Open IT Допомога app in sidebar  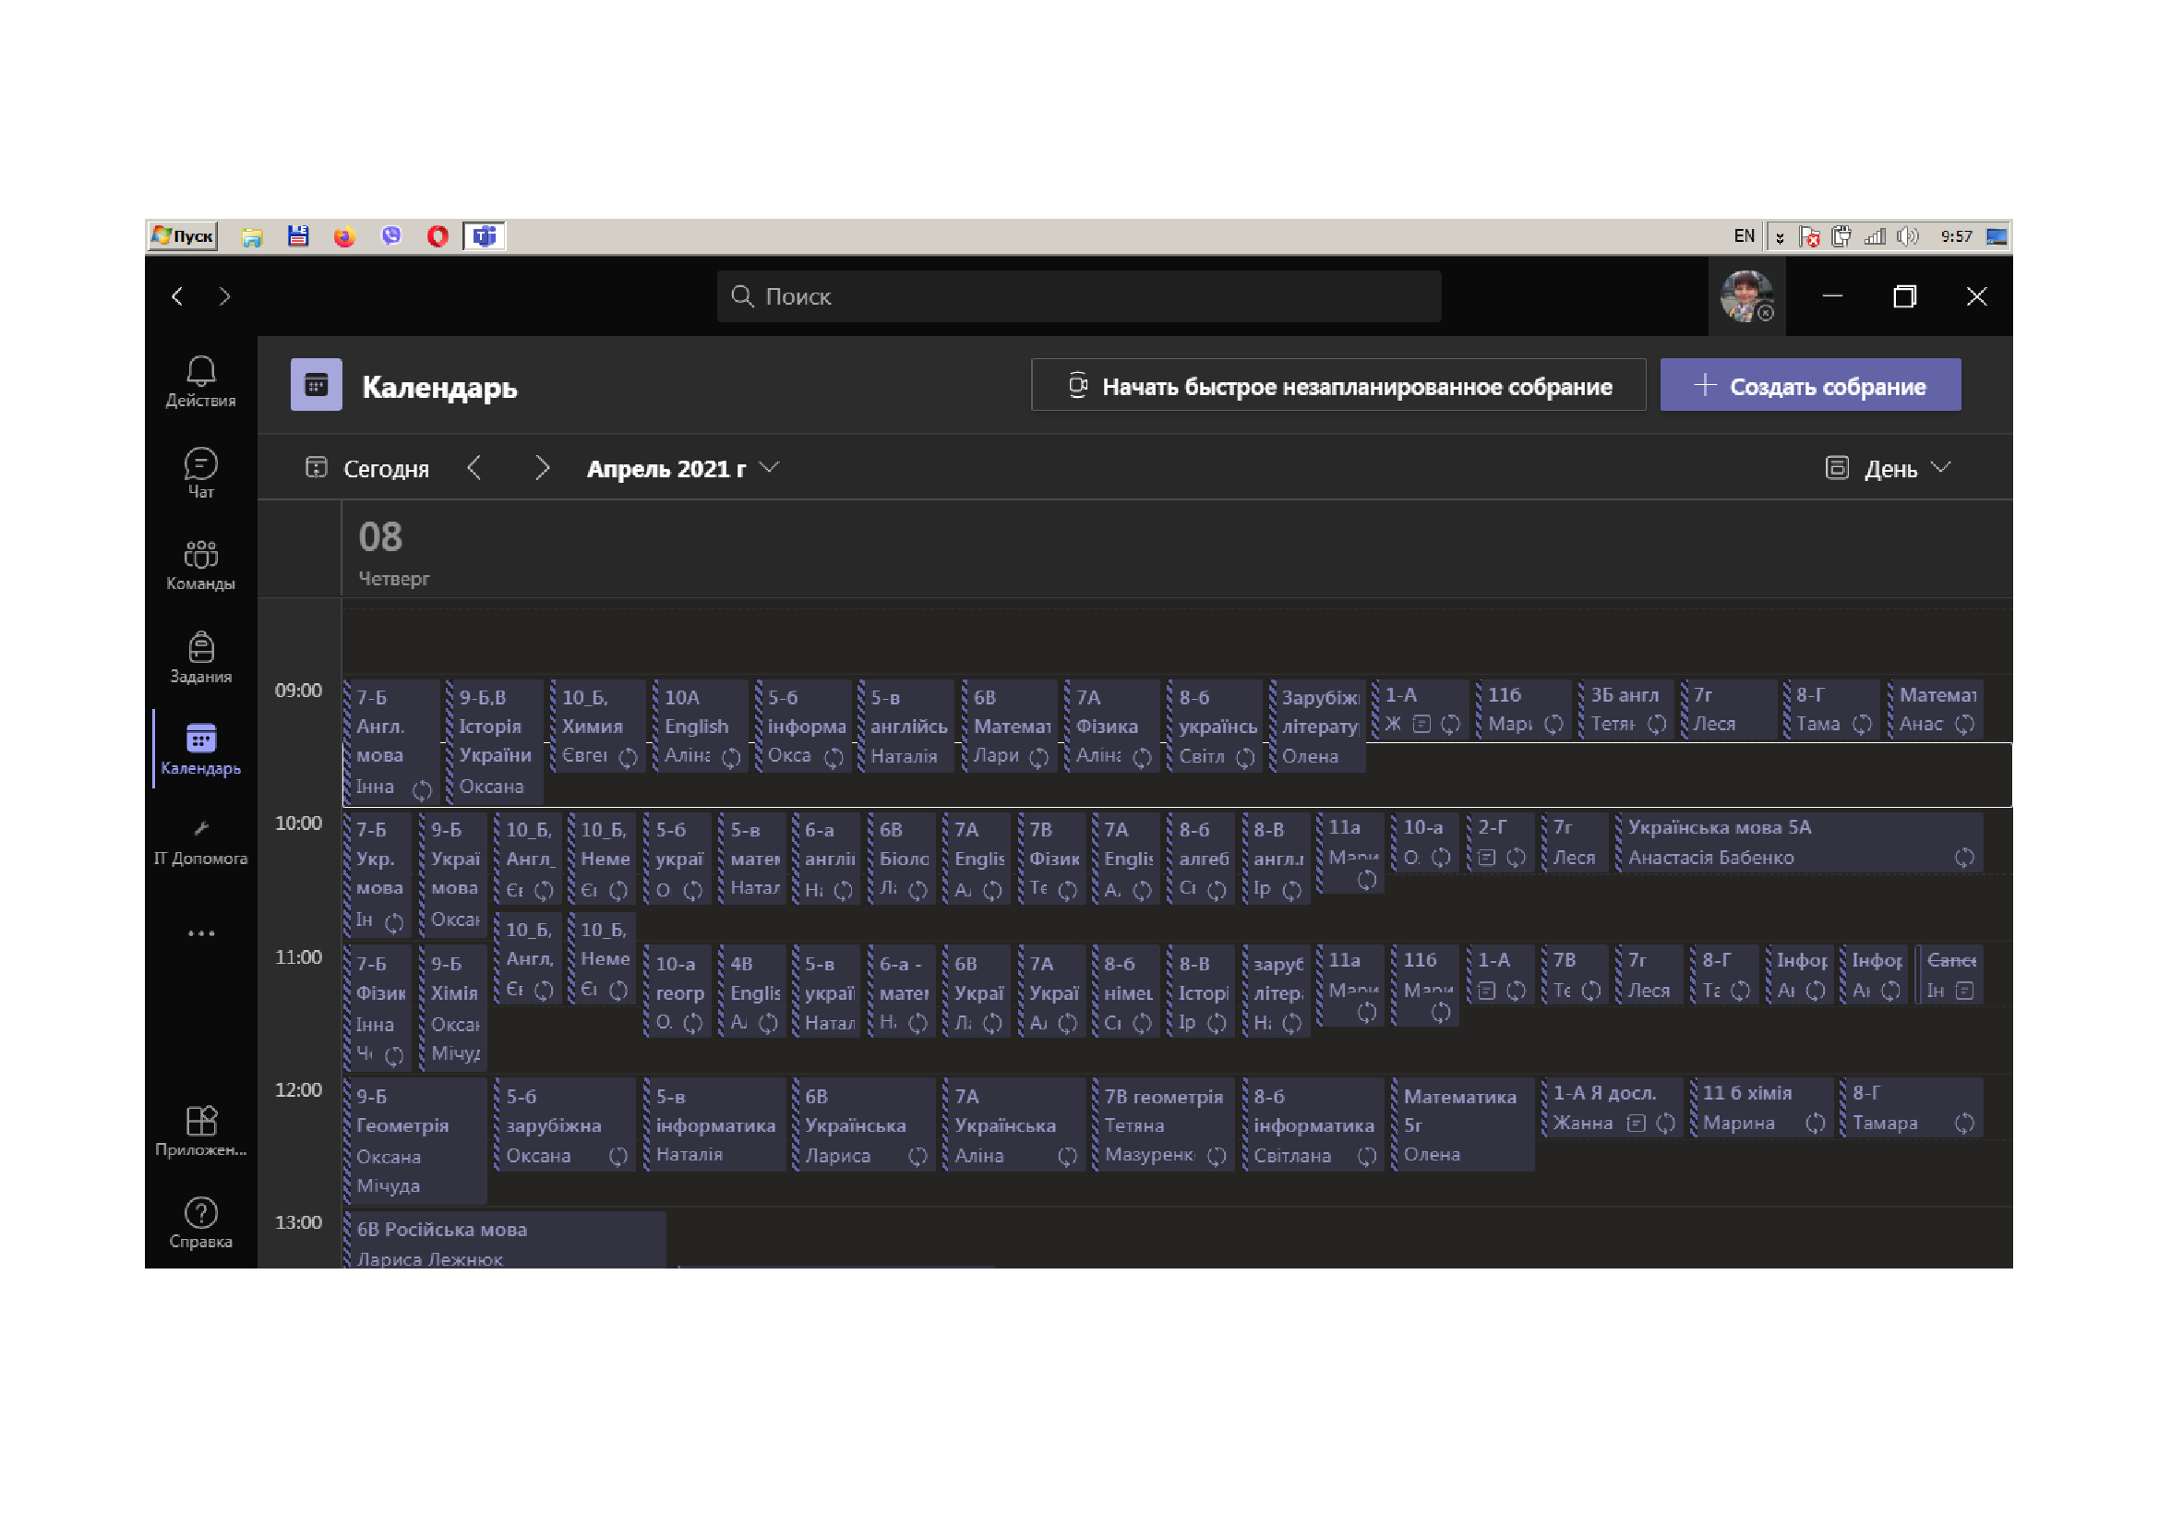coord(200,842)
